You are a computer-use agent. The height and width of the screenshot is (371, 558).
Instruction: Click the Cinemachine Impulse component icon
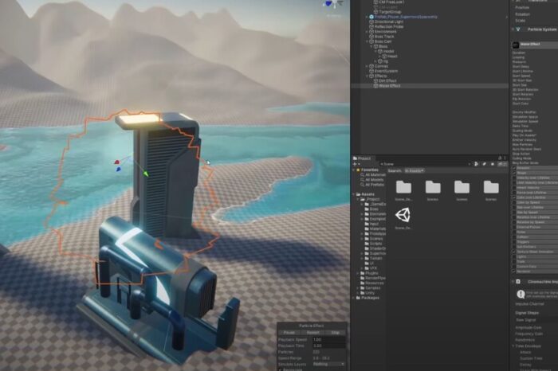click(x=518, y=282)
